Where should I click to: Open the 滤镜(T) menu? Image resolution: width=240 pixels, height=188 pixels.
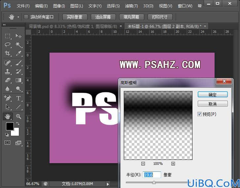pyautogui.click(x=131, y=6)
